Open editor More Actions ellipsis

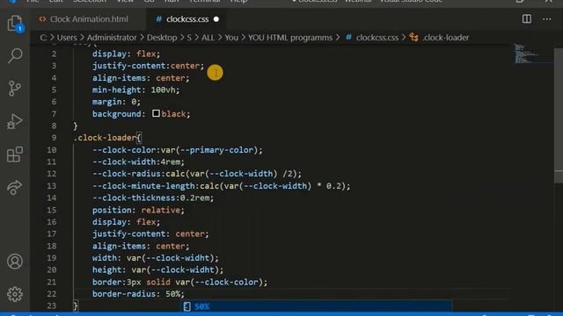547,19
